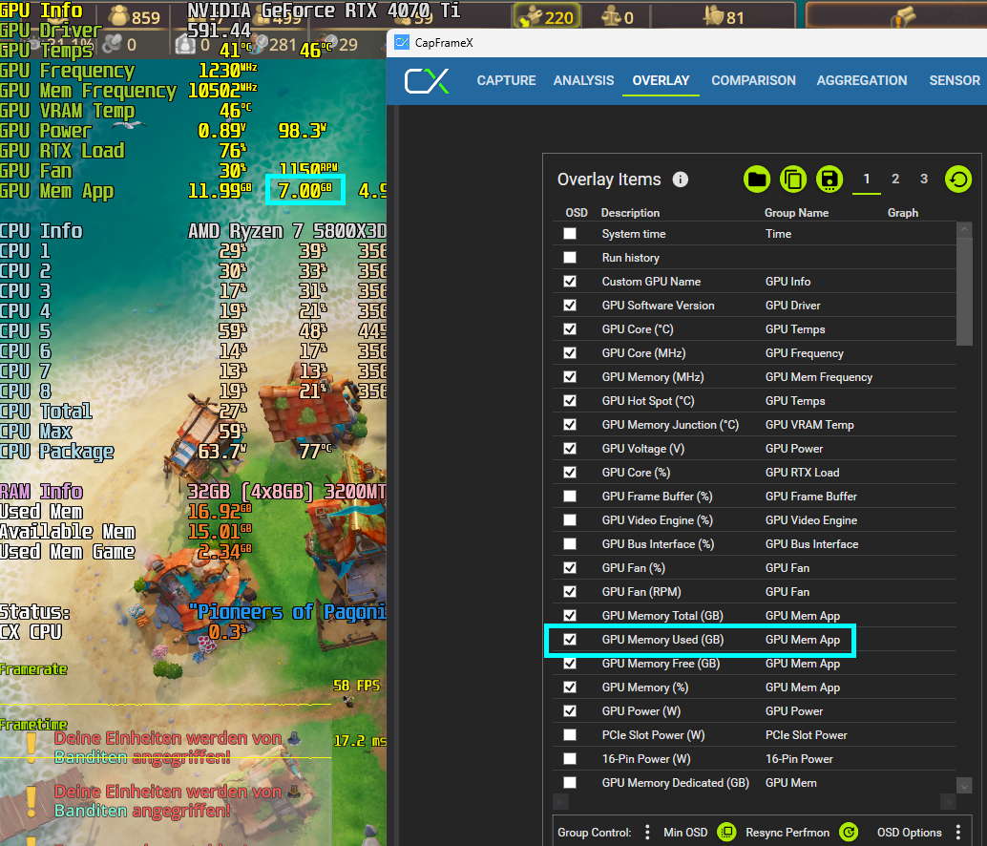Image resolution: width=987 pixels, height=846 pixels.
Task: Enable GPU Video Engine (%) checkbox
Action: tap(570, 520)
